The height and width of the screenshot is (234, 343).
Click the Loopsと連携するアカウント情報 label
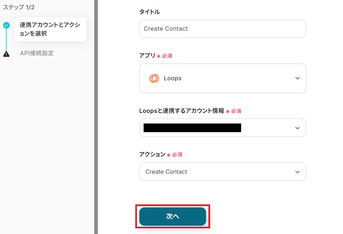coord(182,111)
